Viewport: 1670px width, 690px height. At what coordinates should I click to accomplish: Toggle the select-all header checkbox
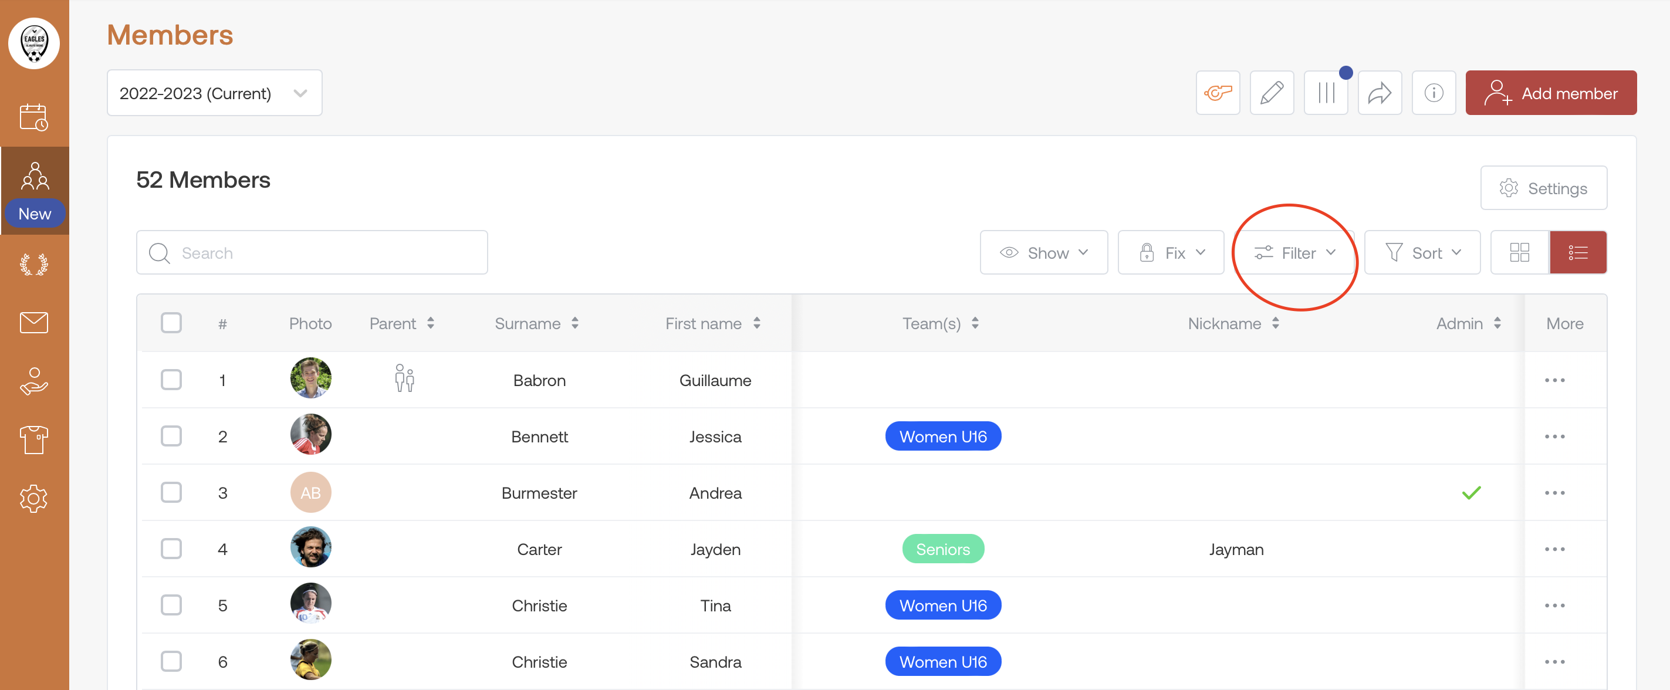[x=171, y=323]
